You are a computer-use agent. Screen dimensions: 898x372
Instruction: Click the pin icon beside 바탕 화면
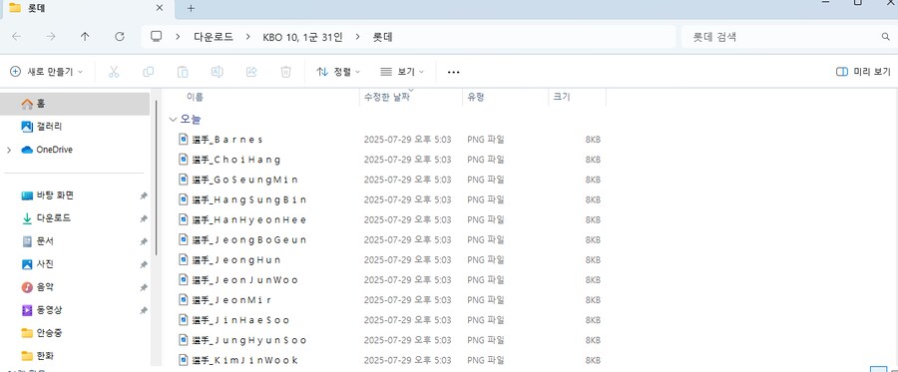coord(143,195)
